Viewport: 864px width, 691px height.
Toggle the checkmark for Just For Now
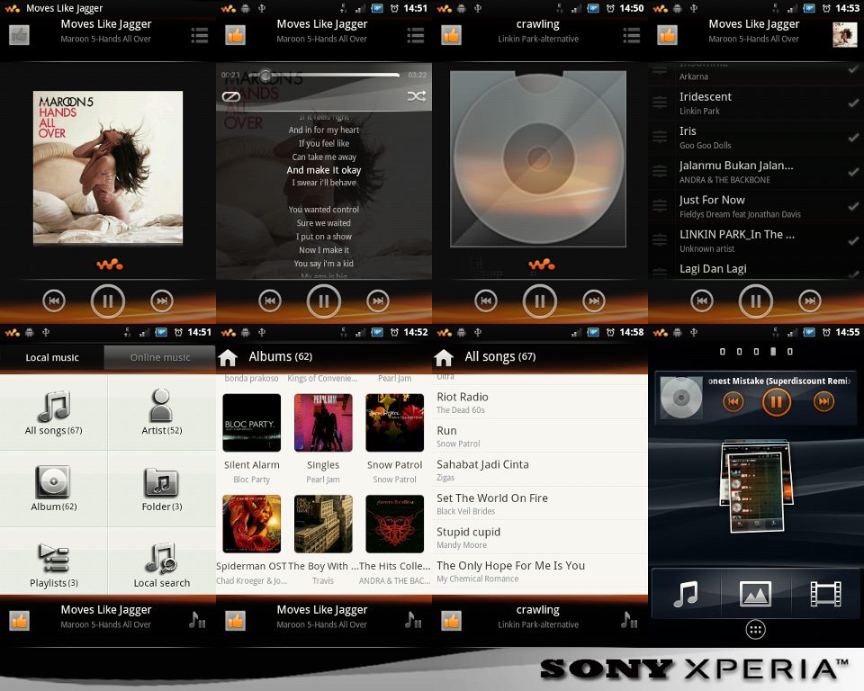tap(853, 206)
